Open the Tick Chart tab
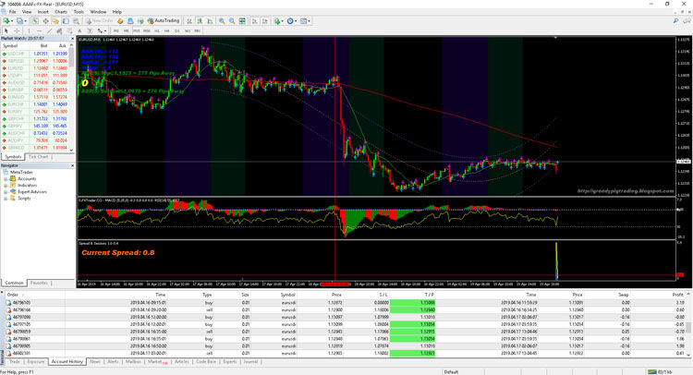 click(38, 157)
